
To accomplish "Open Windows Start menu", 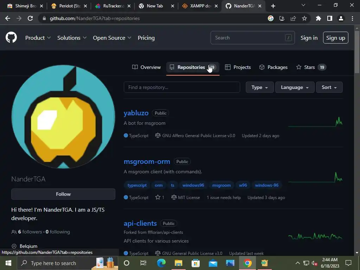I will coord(8,263).
